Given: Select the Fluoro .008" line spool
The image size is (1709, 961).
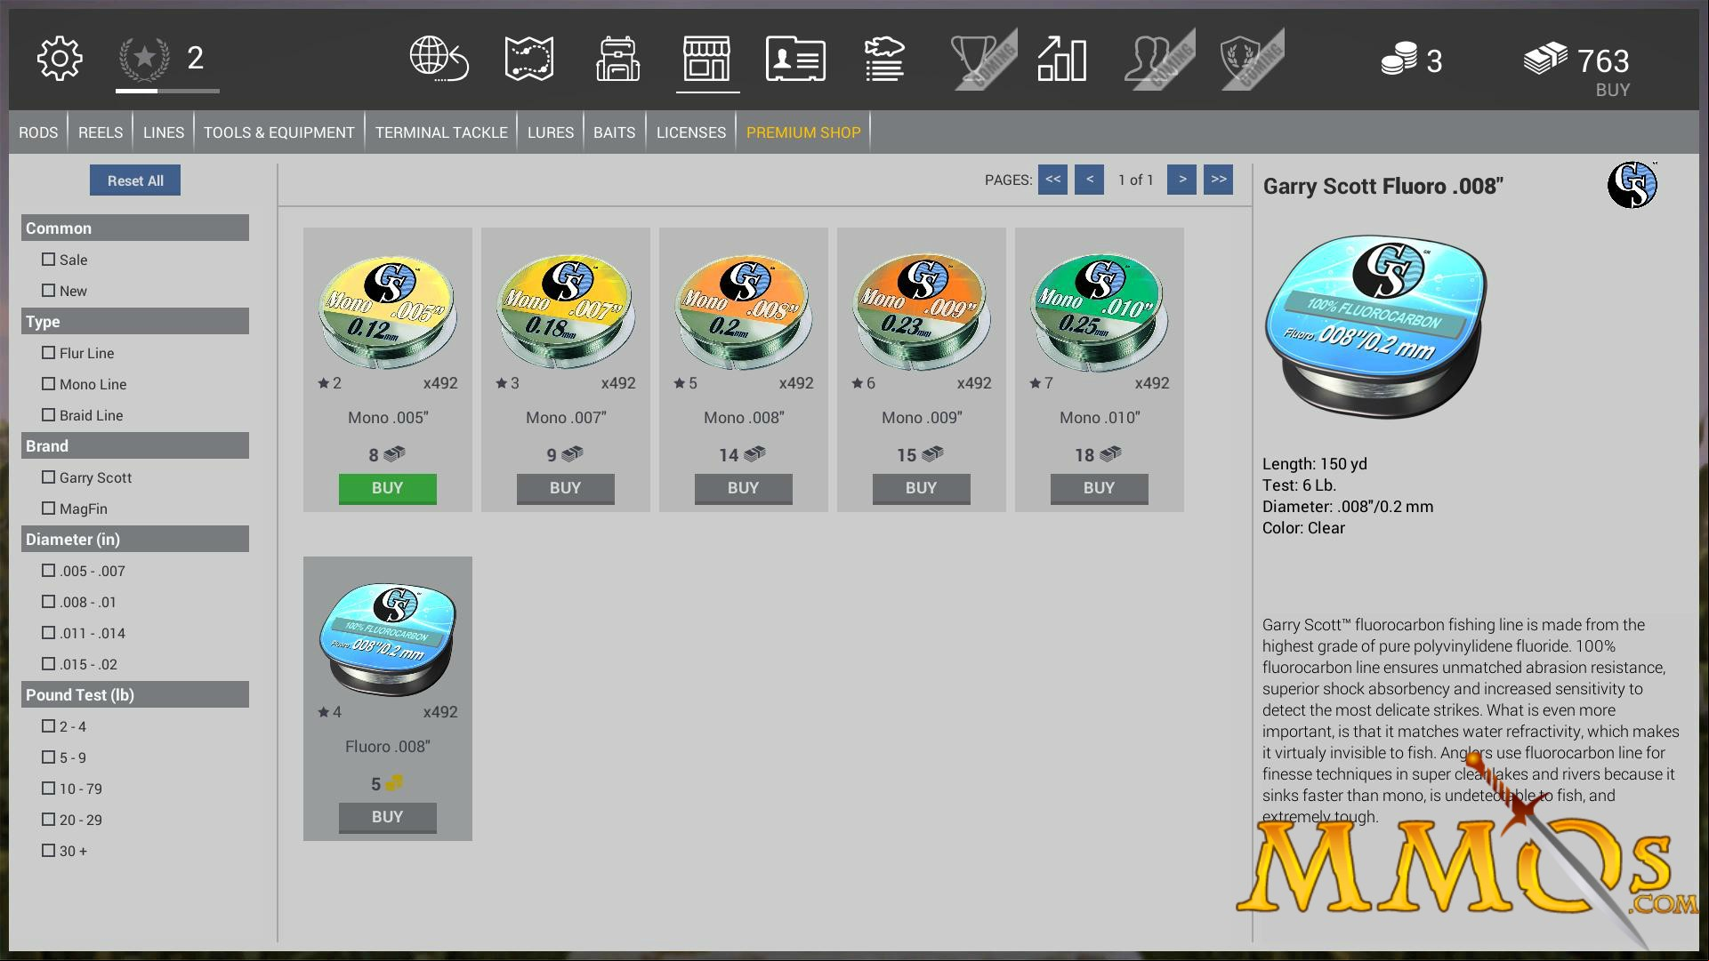Looking at the screenshot, I should pos(388,640).
